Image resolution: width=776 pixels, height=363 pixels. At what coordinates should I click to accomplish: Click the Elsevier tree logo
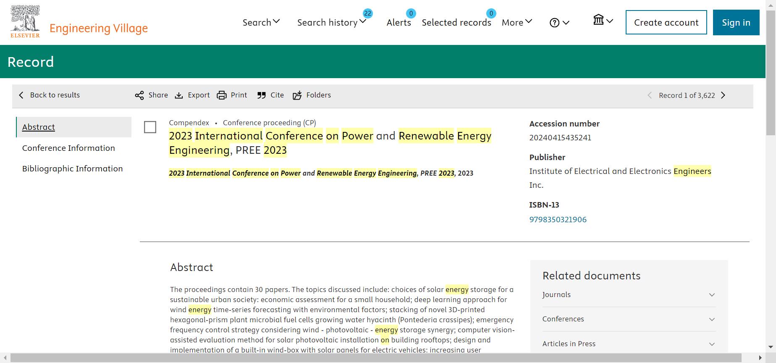25,21
